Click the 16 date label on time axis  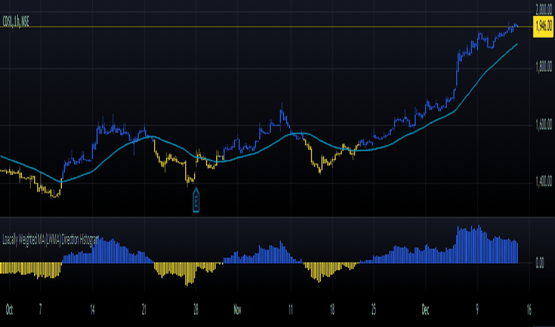coord(529,310)
